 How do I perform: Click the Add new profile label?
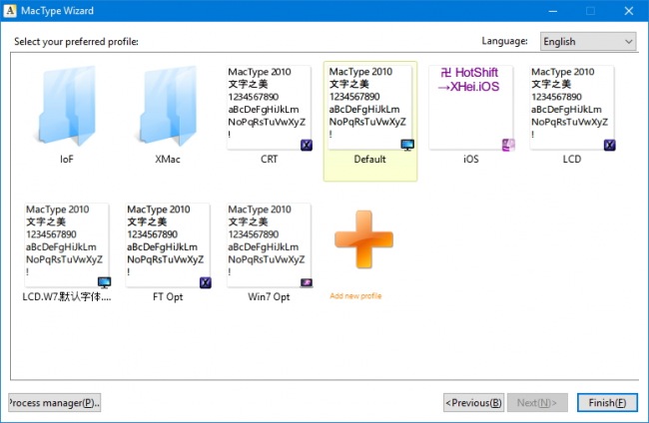[x=355, y=296]
